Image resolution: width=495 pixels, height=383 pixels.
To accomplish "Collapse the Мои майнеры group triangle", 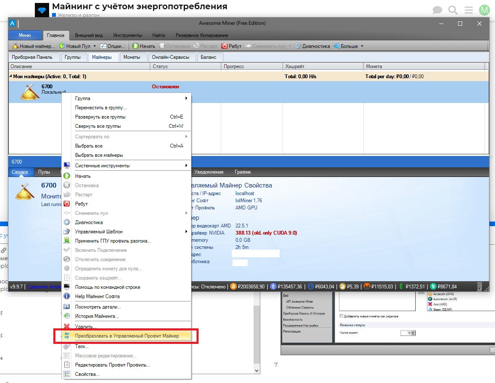I will [x=11, y=76].
